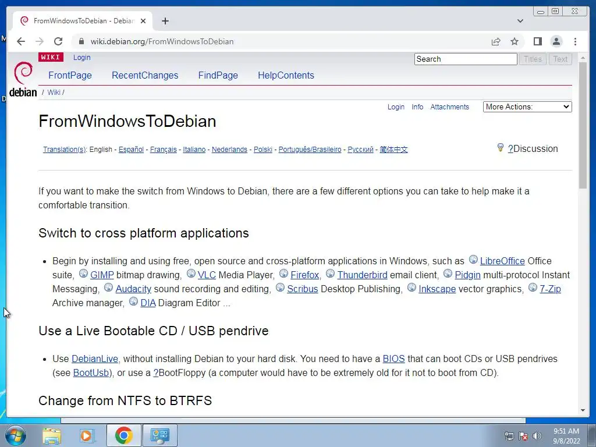Click the scrollbar down arrow
This screenshot has height=447, width=596.
pyautogui.click(x=583, y=410)
